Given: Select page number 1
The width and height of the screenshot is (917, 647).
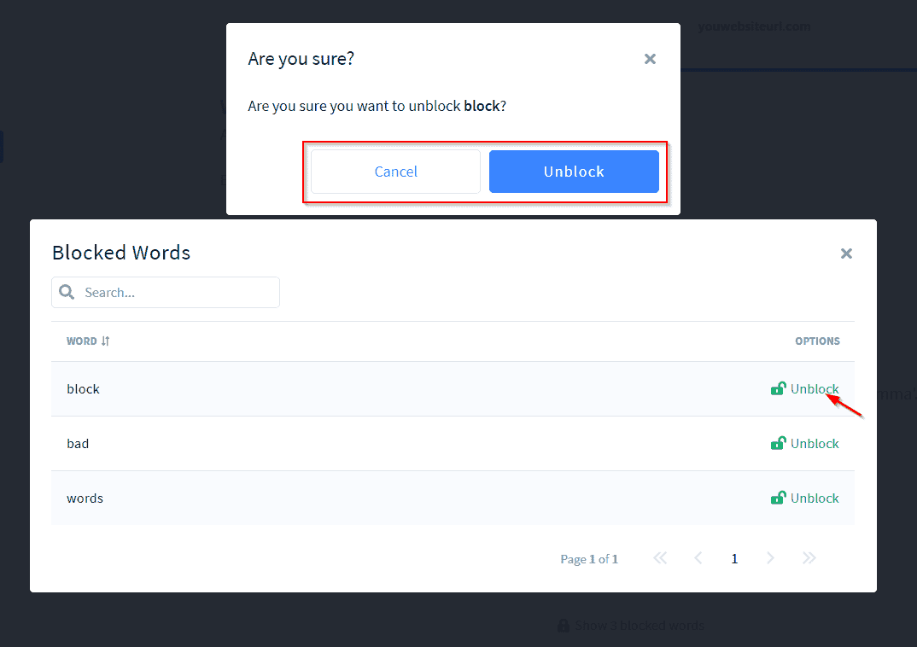Looking at the screenshot, I should click(x=734, y=559).
